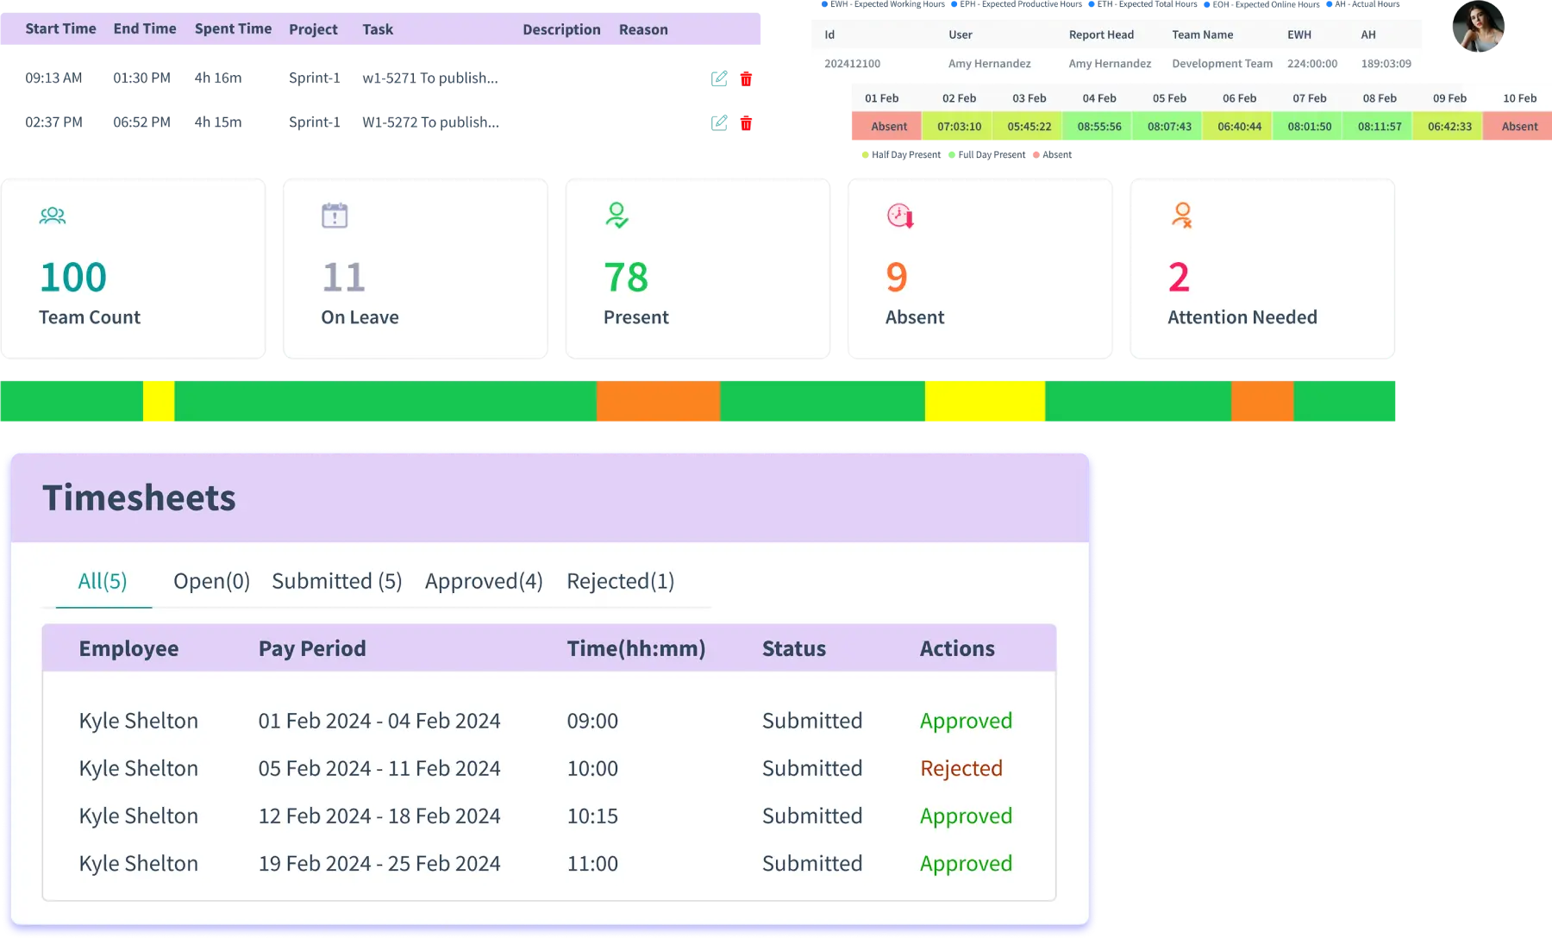Click the orange segment in the attendance bar
Viewport: 1552px width, 938px height.
[658, 401]
